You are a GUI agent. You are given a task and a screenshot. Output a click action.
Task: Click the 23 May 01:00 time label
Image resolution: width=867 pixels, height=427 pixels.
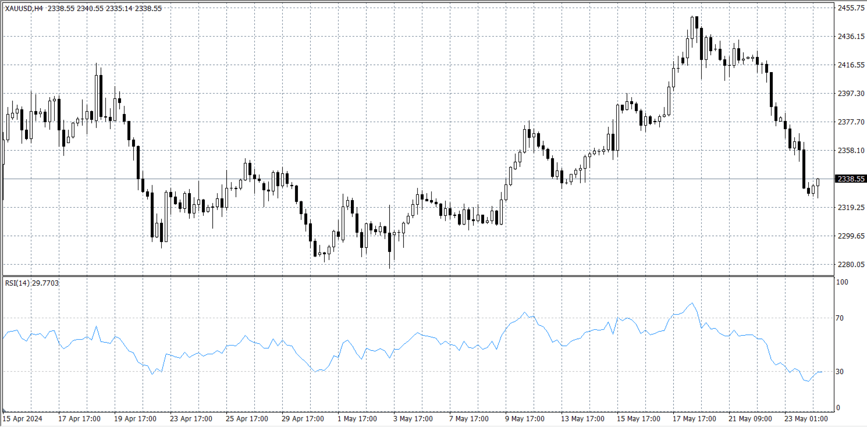pyautogui.click(x=806, y=419)
